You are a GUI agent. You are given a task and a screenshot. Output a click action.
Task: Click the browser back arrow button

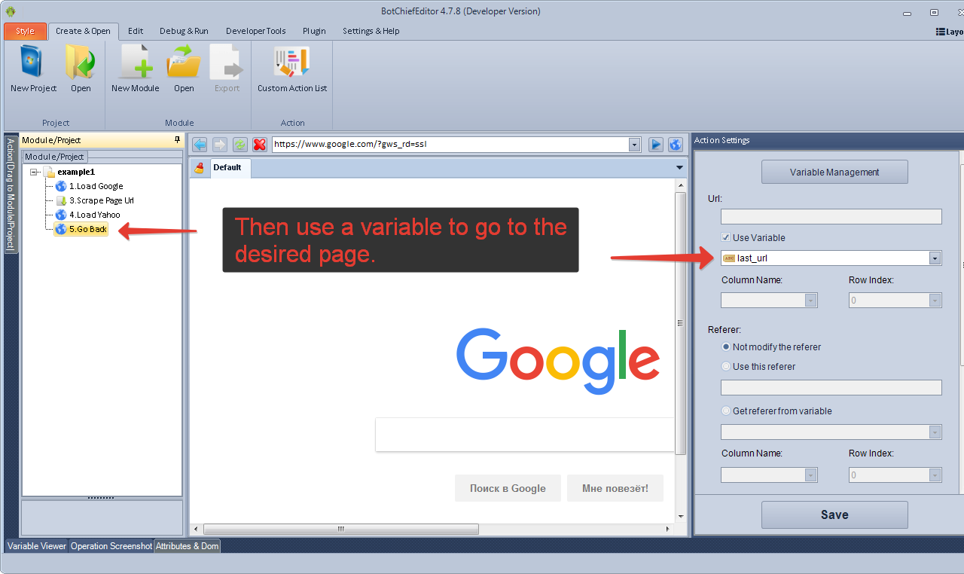coord(200,145)
